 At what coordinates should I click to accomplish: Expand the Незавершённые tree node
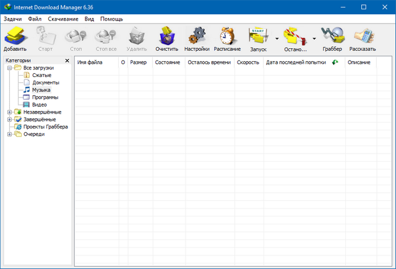(x=10, y=112)
